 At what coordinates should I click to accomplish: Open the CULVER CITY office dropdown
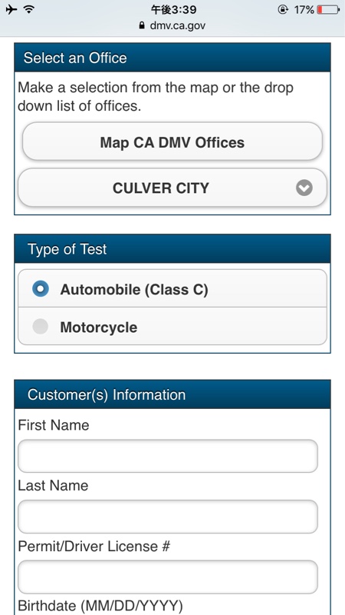click(x=172, y=188)
